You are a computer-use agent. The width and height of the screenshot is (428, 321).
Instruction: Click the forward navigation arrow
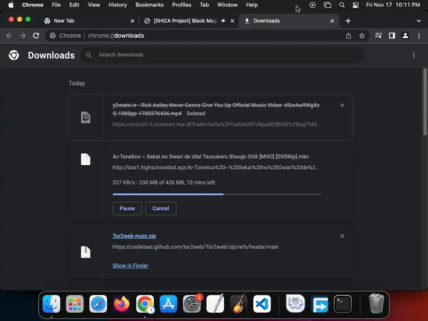click(x=23, y=36)
